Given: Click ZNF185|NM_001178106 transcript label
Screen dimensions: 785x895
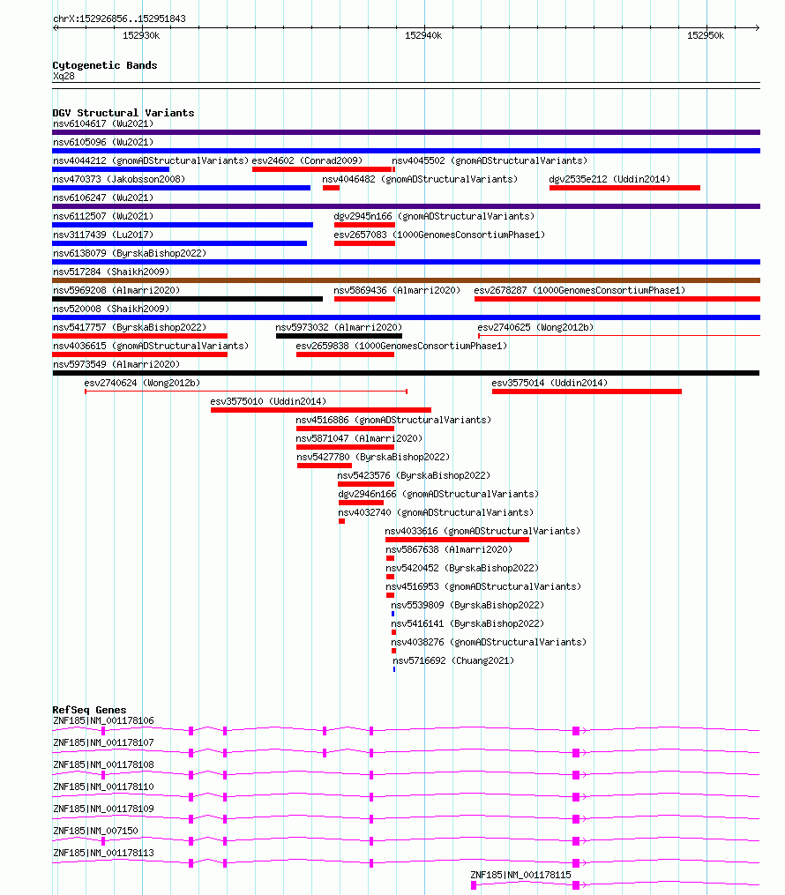Looking at the screenshot, I should [103, 721].
